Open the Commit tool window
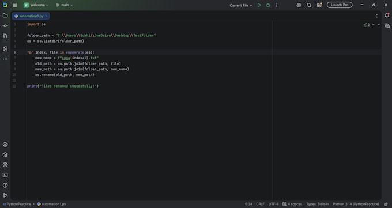392x208 pixels. [x=5, y=25]
